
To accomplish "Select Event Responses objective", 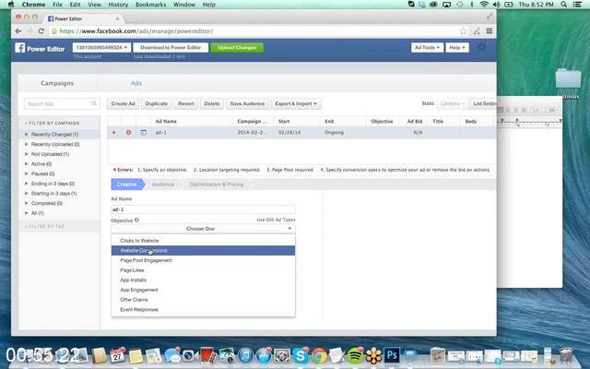I will pos(203,309).
